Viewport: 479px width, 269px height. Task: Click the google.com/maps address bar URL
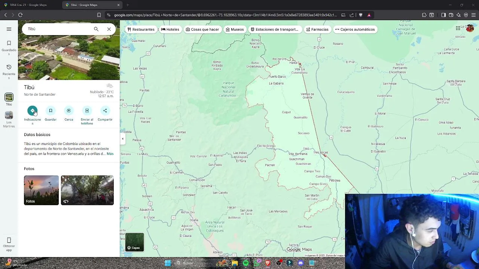pos(226,15)
